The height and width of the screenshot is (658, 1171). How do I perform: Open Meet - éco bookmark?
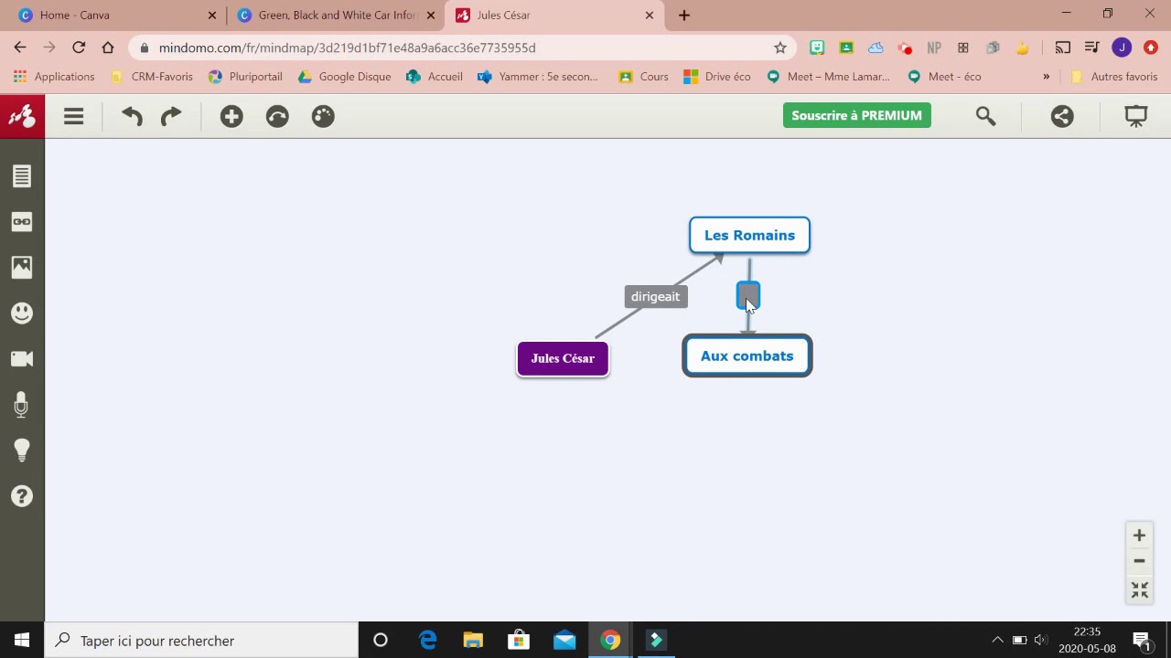tap(944, 77)
